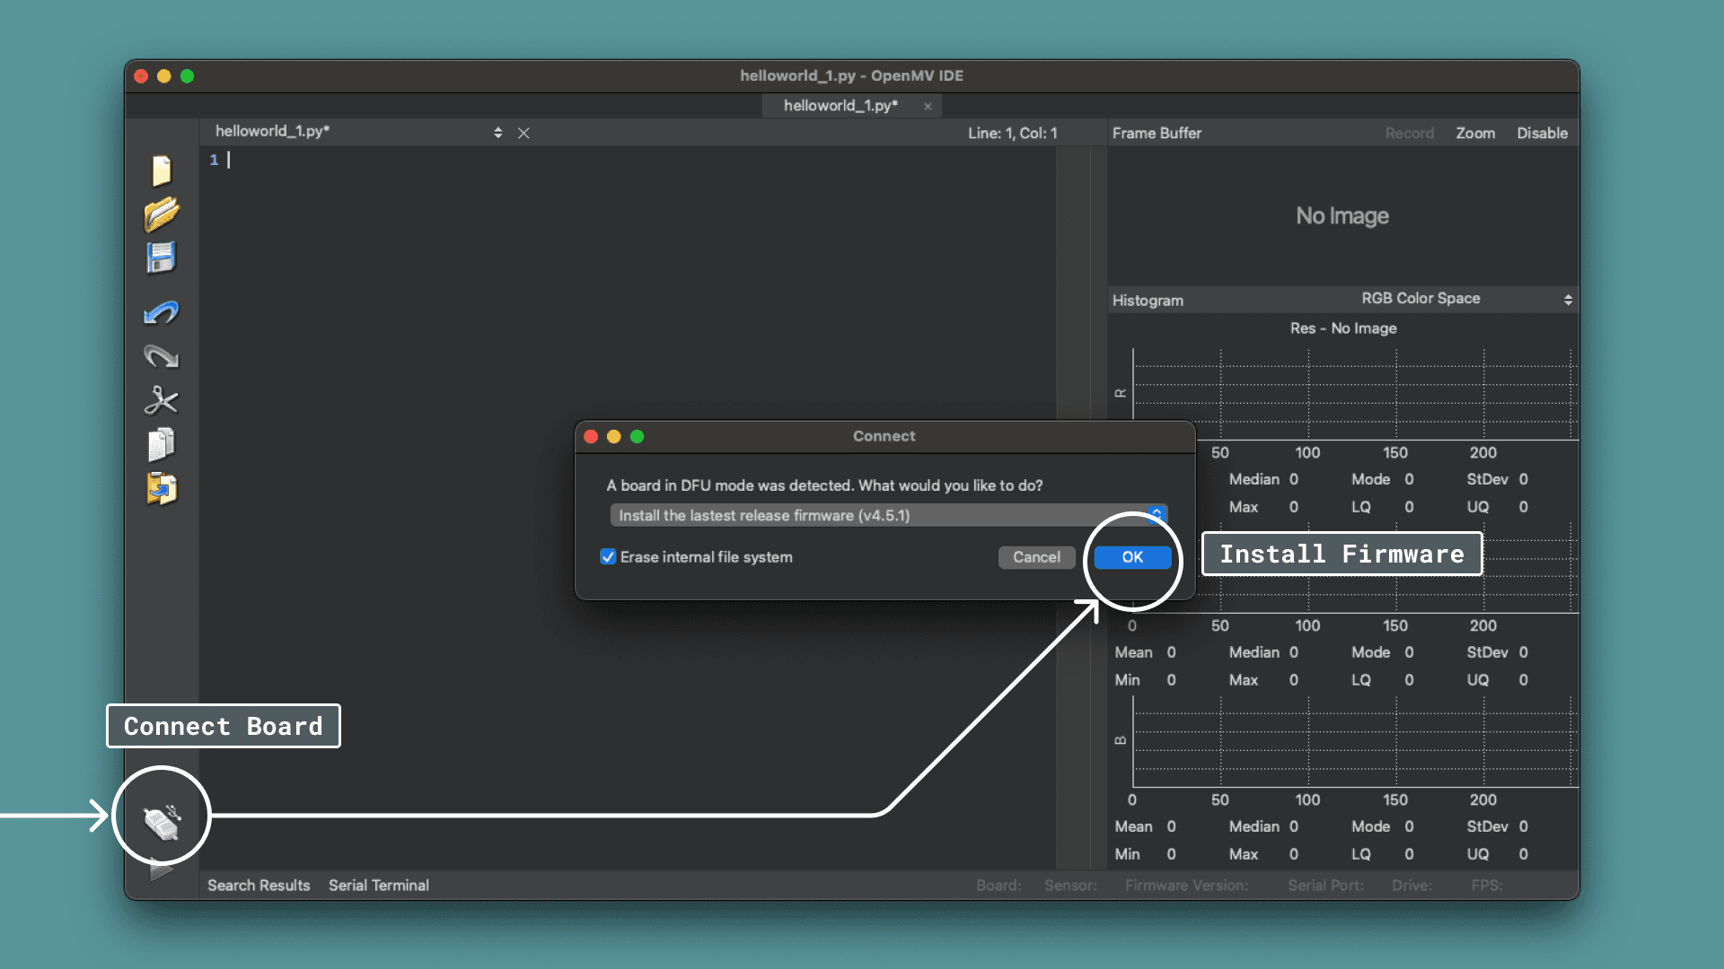Viewport: 1724px width, 969px height.
Task: Toggle the Disable option in Frame Buffer
Action: point(1542,133)
